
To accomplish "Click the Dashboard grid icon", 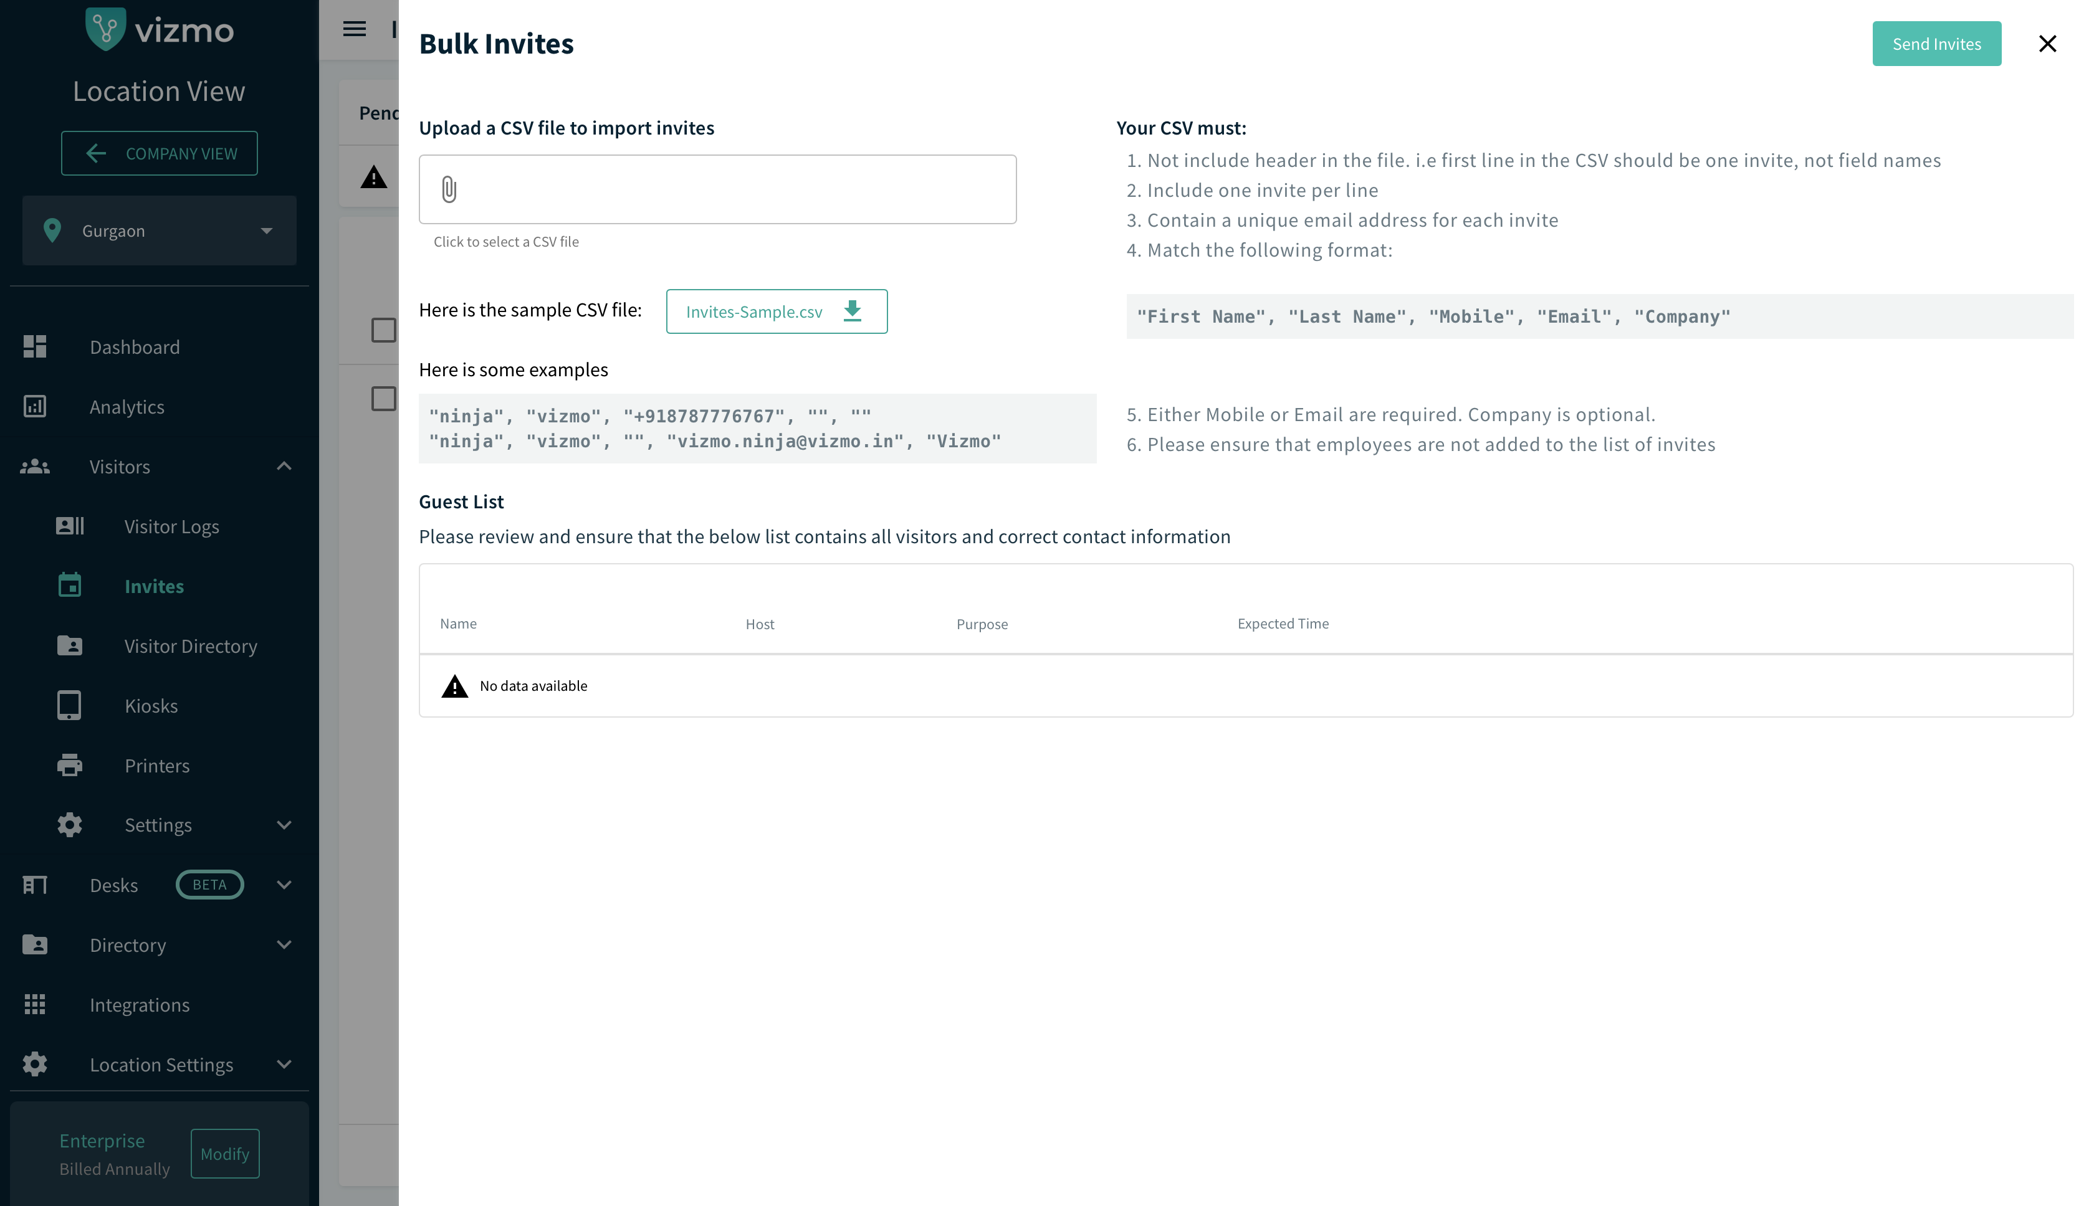I will (x=35, y=347).
